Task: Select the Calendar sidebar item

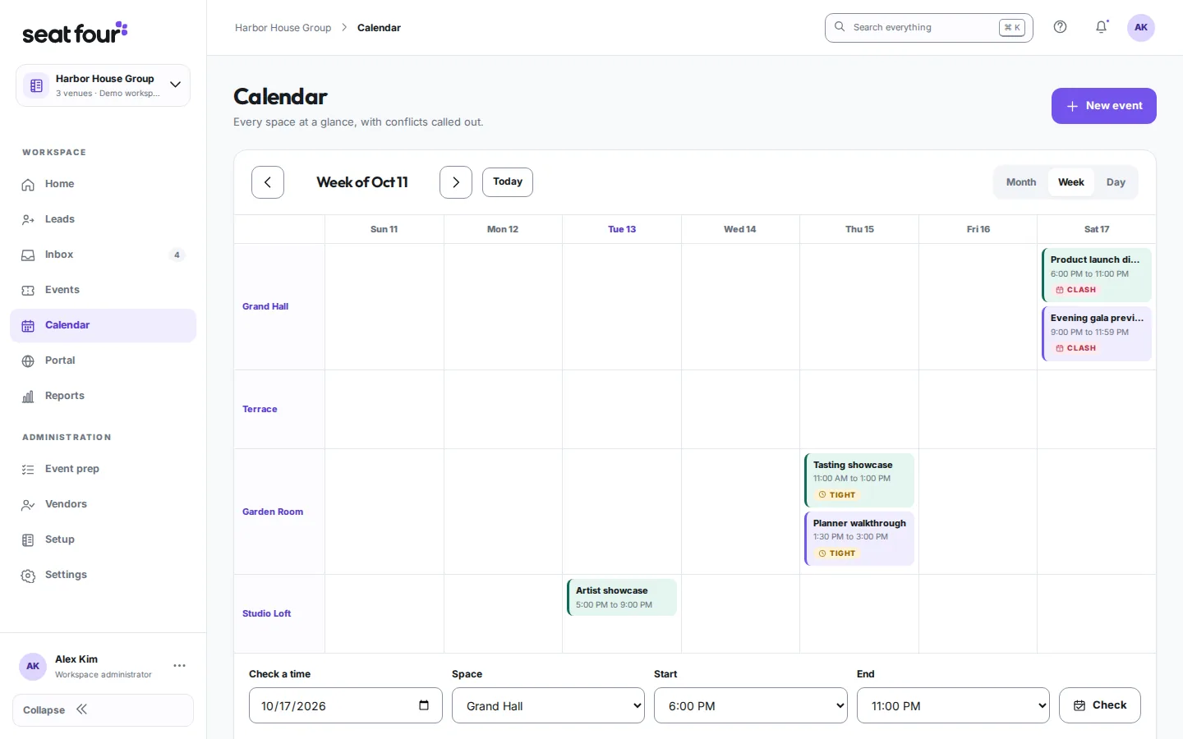Action: (103, 325)
